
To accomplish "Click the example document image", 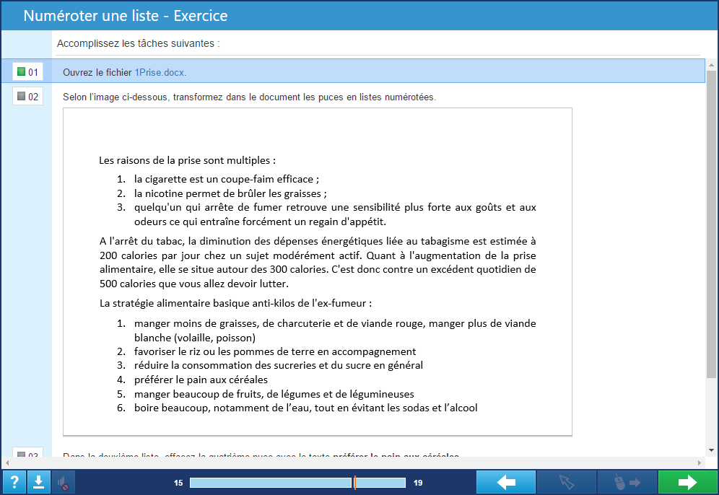I will [318, 272].
